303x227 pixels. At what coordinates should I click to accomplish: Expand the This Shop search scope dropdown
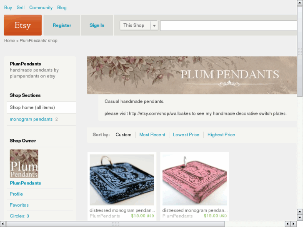(139, 25)
